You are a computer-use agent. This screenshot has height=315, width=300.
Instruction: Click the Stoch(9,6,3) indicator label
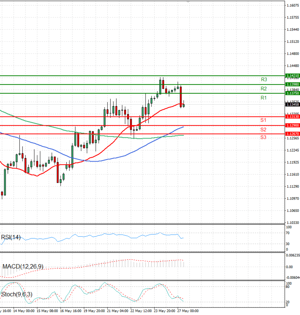(17, 294)
